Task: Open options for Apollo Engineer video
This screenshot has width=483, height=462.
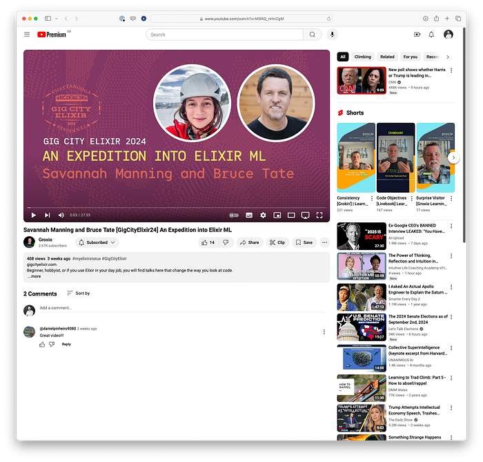Action: click(x=451, y=287)
